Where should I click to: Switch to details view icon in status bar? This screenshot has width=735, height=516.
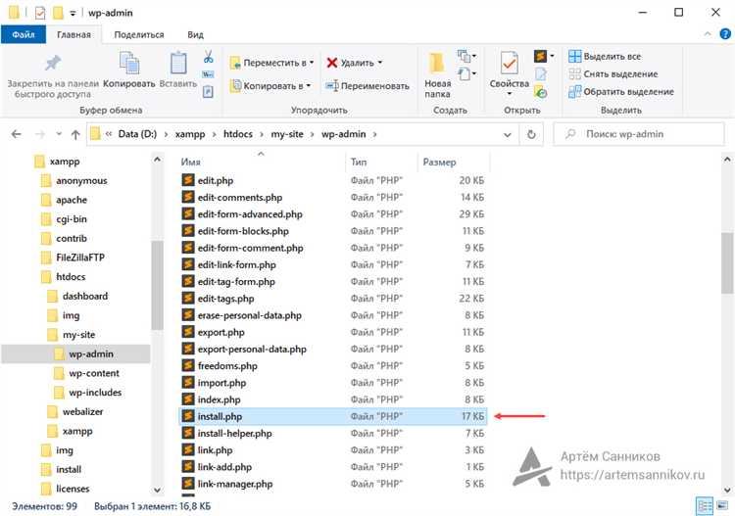coord(705,506)
